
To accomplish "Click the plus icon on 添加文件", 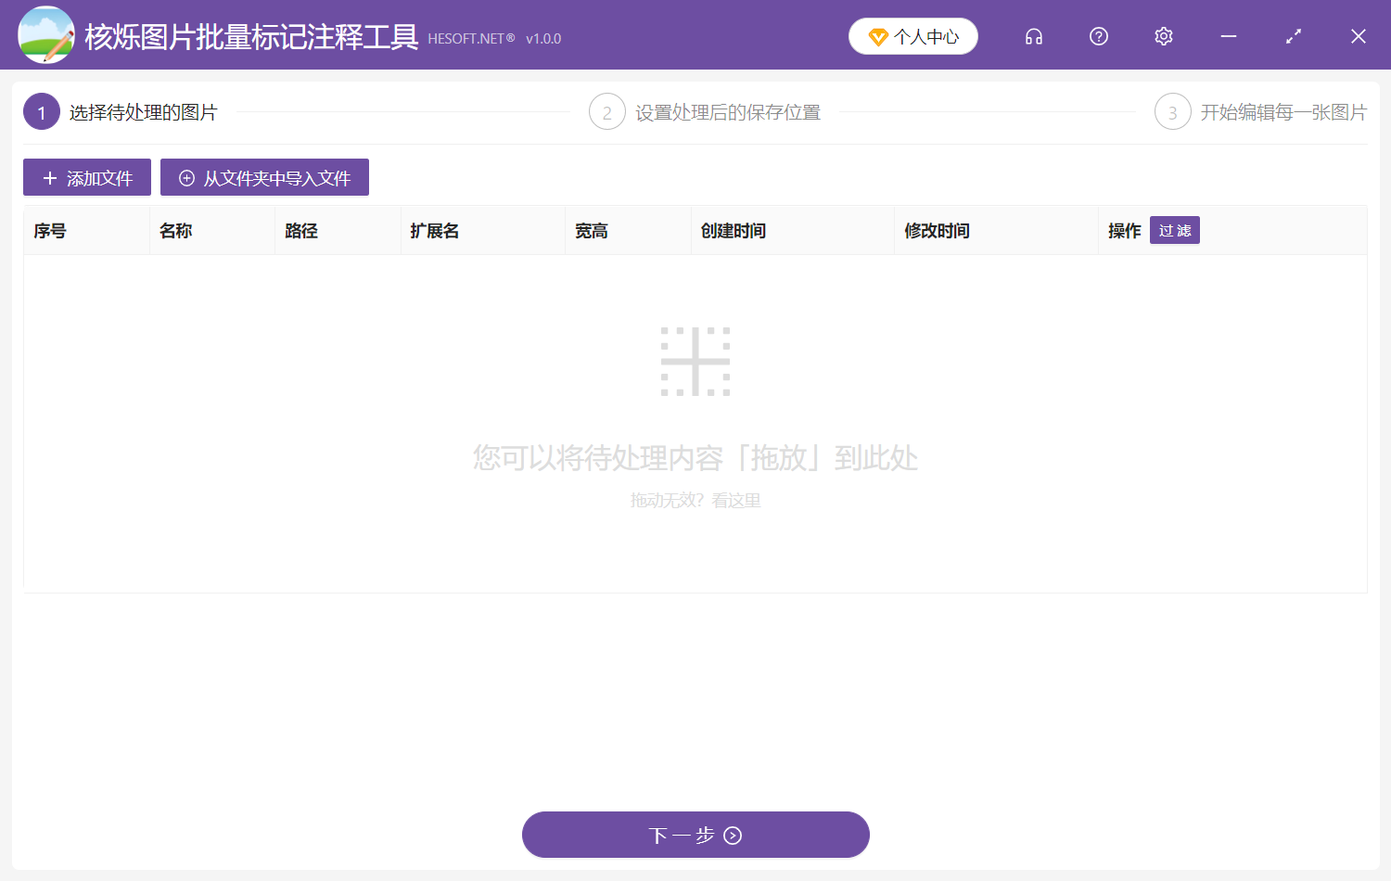I will coord(49,177).
